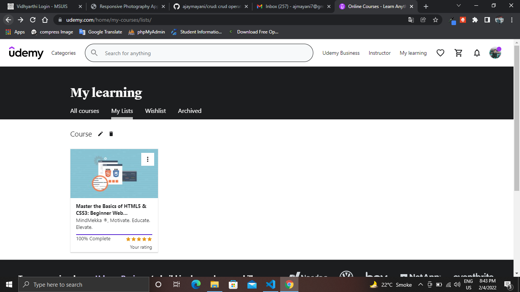Open the course card three-dot menu

pos(148,159)
